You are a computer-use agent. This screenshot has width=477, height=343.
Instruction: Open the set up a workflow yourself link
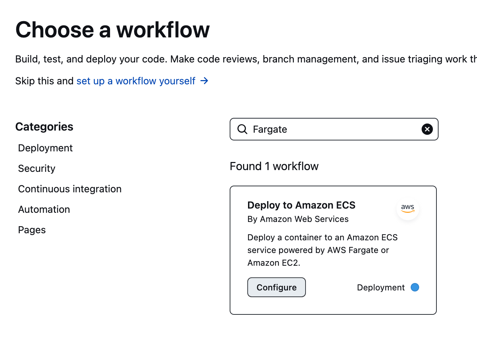tap(136, 81)
